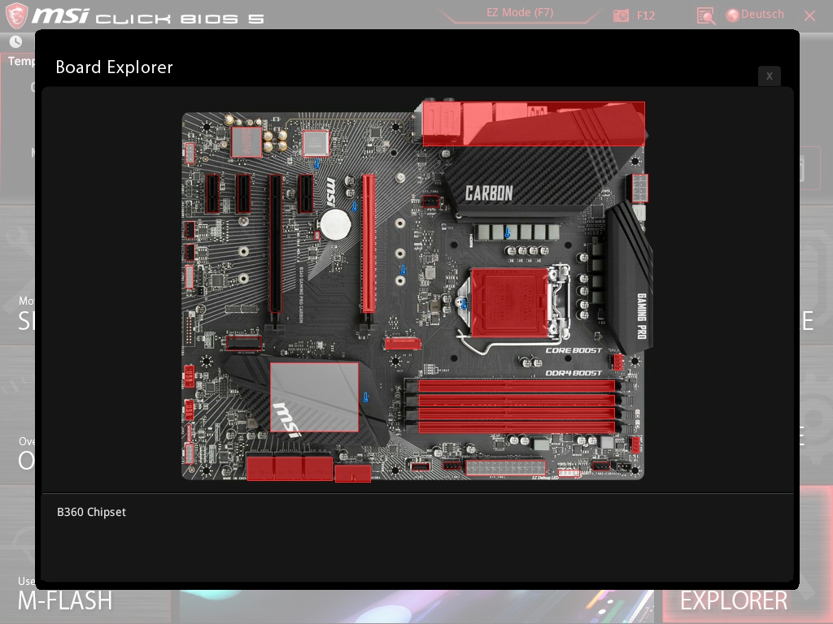The image size is (833, 624).
Task: Click the F12 screenshot camera icon
Action: coord(621,15)
